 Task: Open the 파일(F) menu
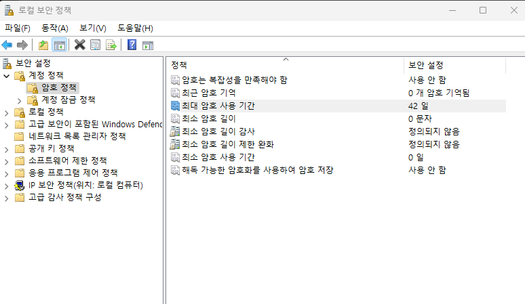(18, 28)
